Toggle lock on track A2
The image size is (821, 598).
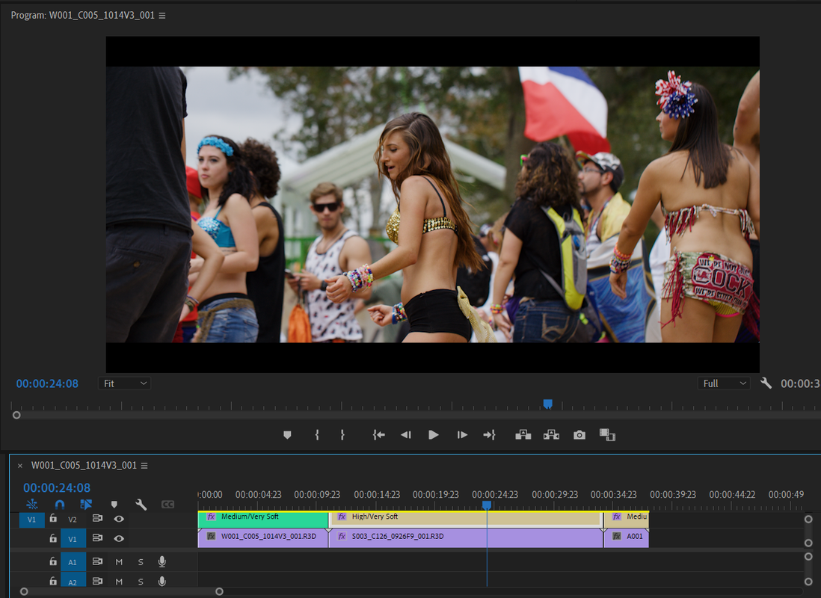tap(53, 581)
